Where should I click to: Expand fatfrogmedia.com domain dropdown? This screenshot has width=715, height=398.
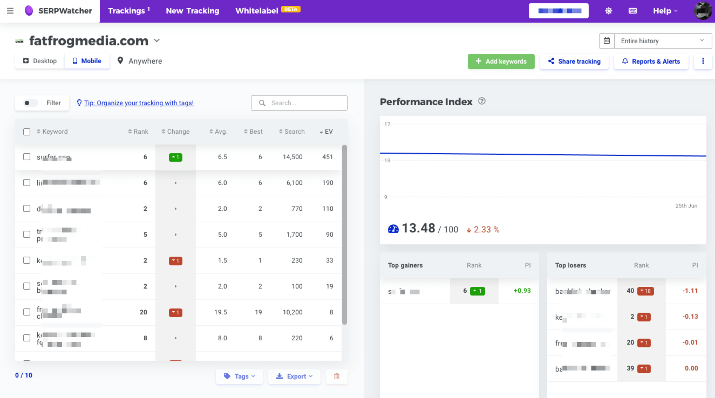[156, 41]
